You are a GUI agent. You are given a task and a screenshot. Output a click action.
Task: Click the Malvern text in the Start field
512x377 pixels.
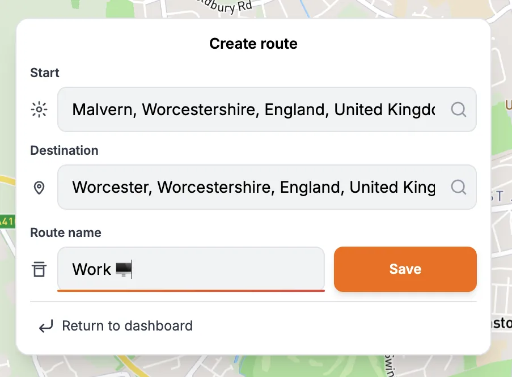[103, 109]
